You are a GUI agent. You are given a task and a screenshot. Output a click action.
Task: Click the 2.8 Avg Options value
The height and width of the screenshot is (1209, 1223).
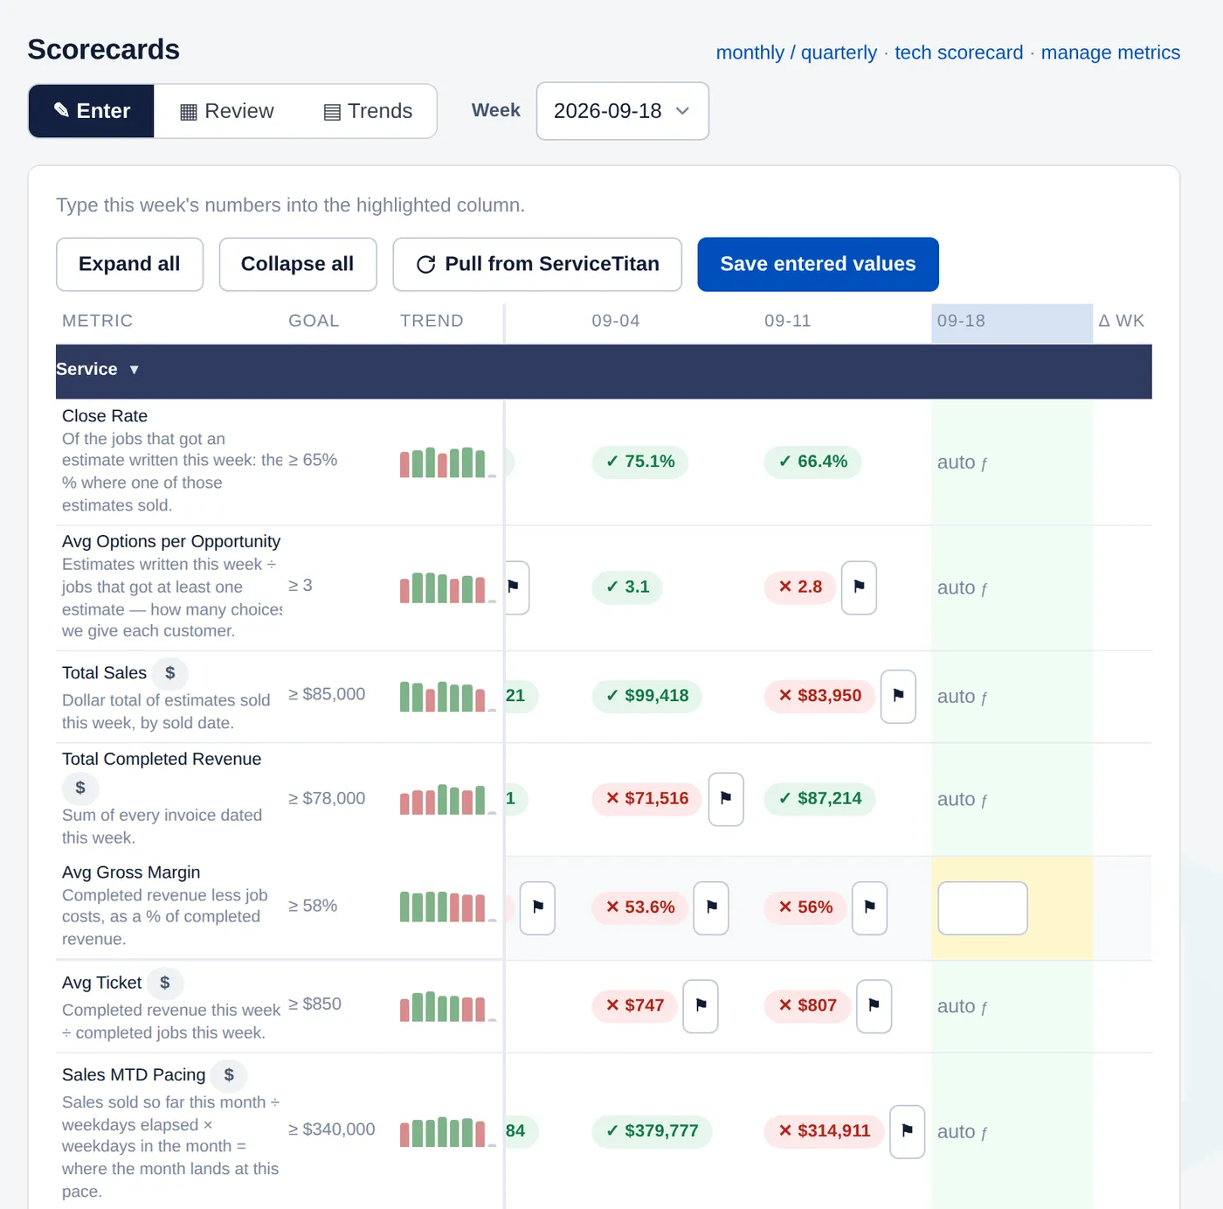(800, 587)
